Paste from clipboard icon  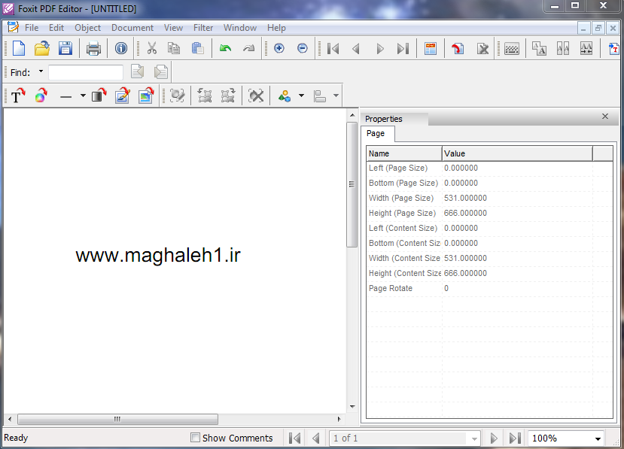point(197,49)
